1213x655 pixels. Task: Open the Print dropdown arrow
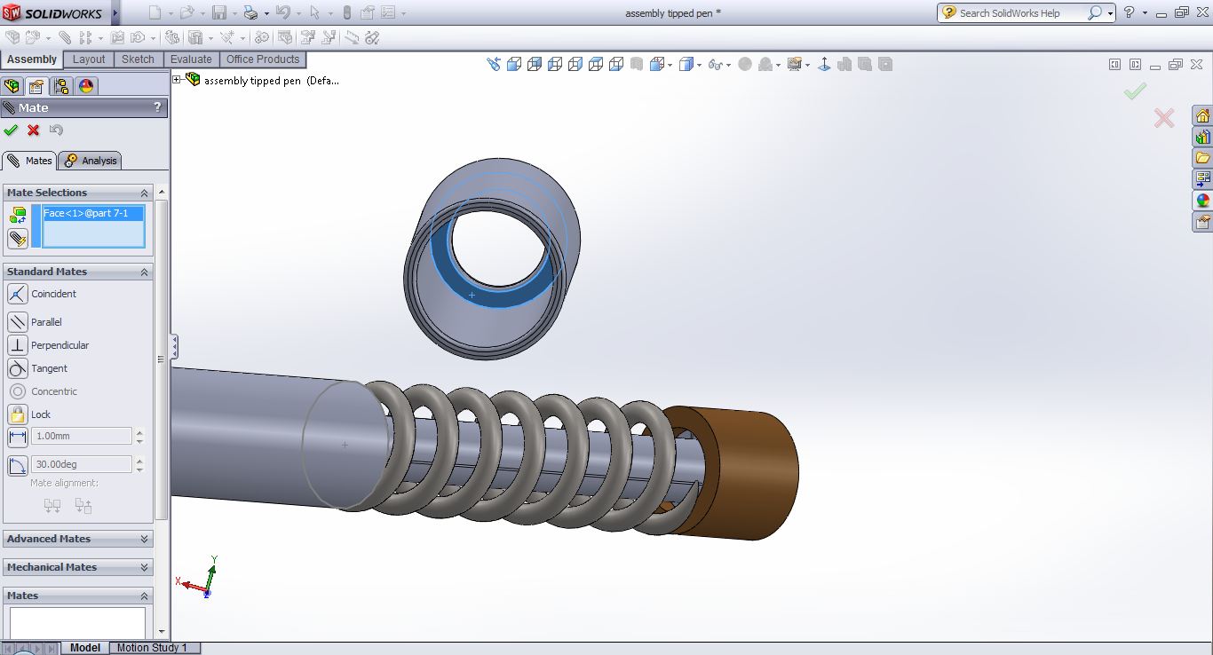point(266,13)
